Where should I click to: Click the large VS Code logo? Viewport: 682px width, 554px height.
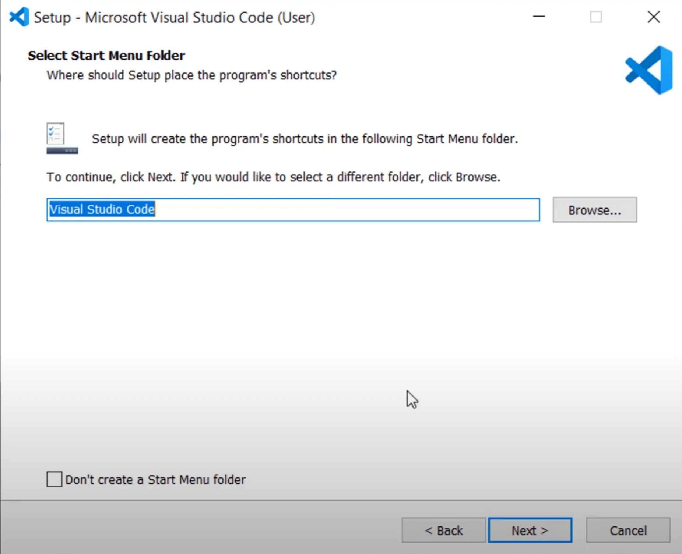click(649, 70)
